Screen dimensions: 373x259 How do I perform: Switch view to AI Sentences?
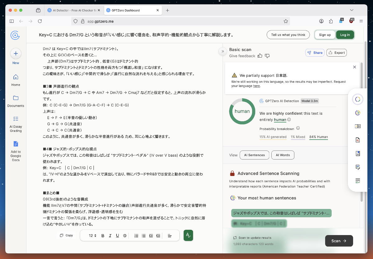pyautogui.click(x=254, y=155)
